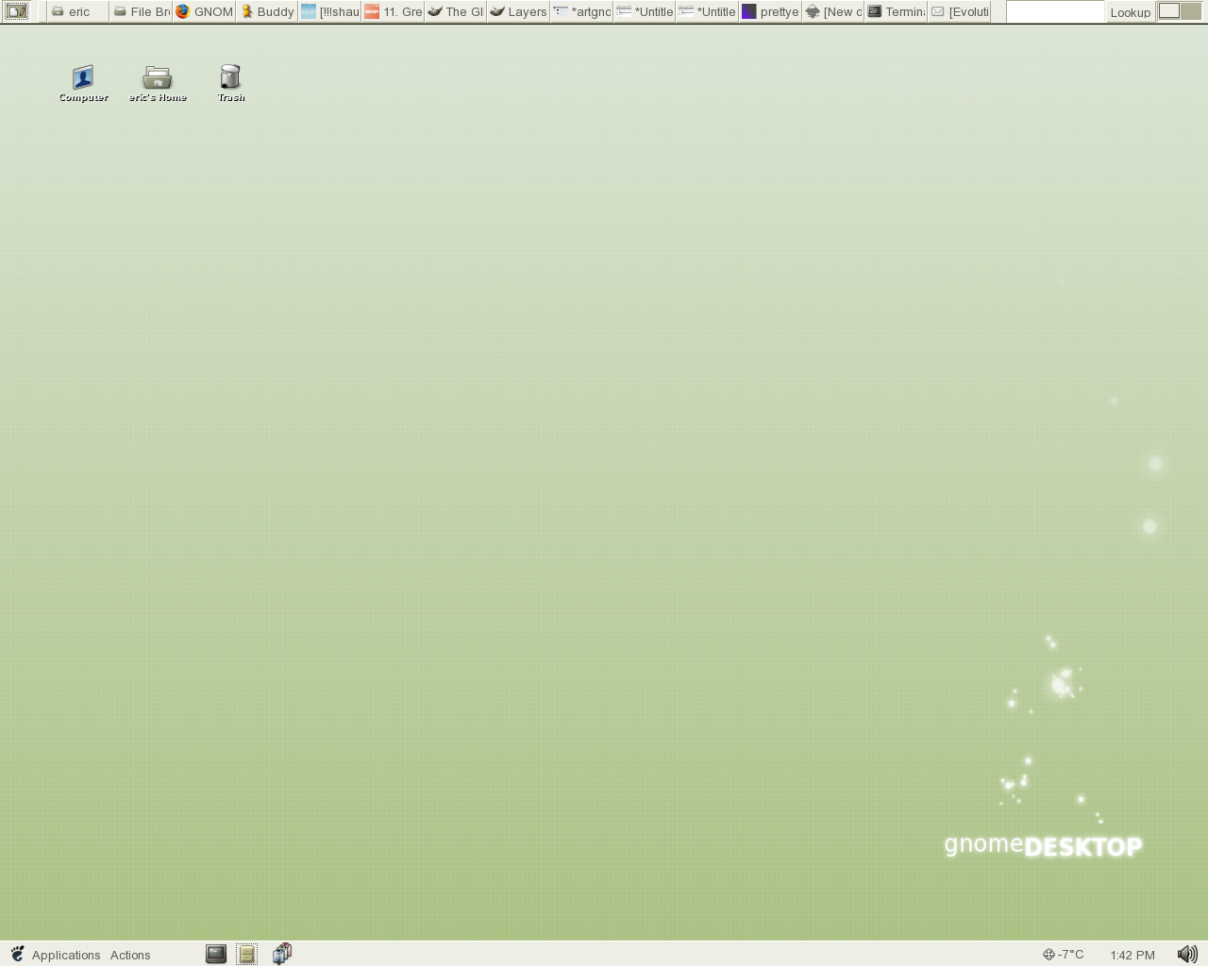The width and height of the screenshot is (1208, 966).
Task: Open the volume control speaker icon
Action: click(x=1187, y=955)
